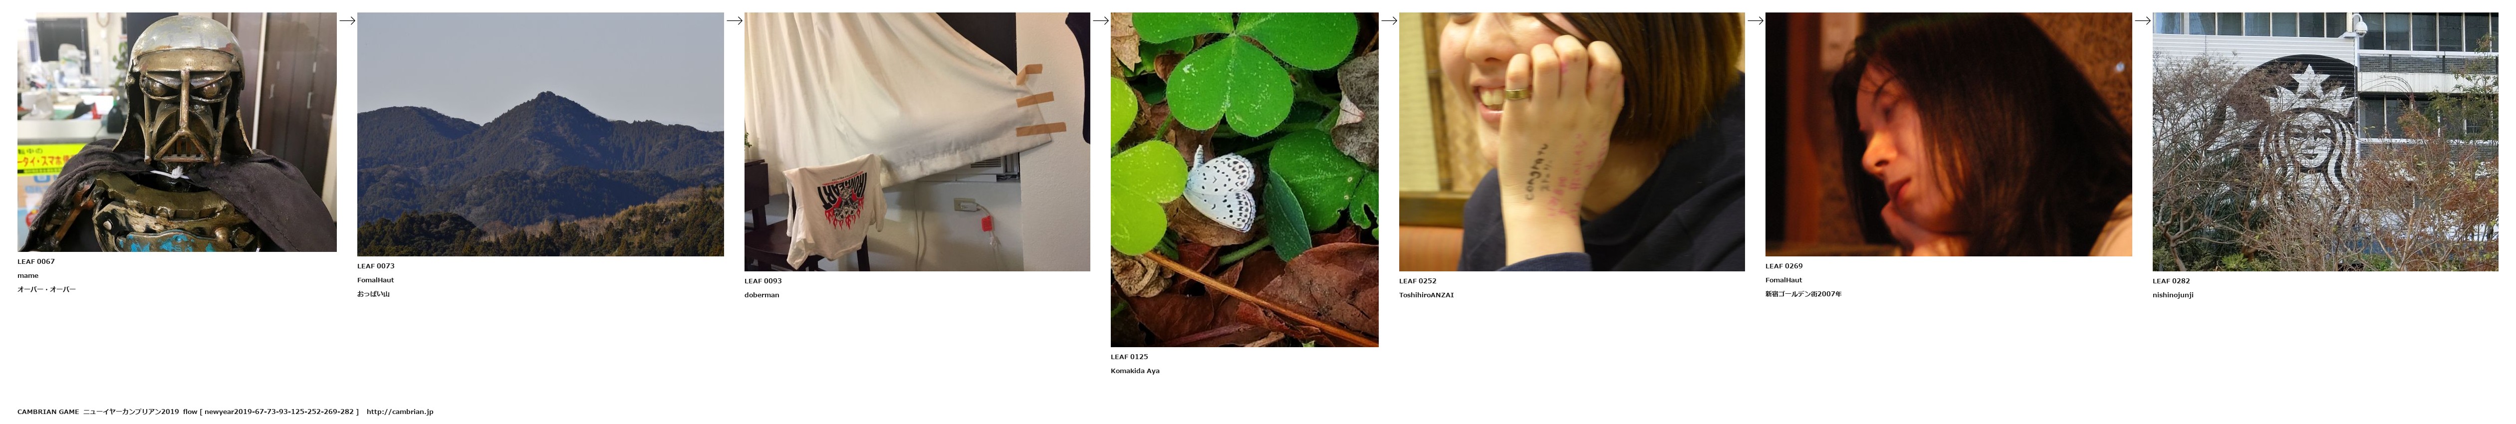This screenshot has height=424, width=2516.
Task: Click author name FomalHaut under LEAF 0073
Action: point(376,280)
